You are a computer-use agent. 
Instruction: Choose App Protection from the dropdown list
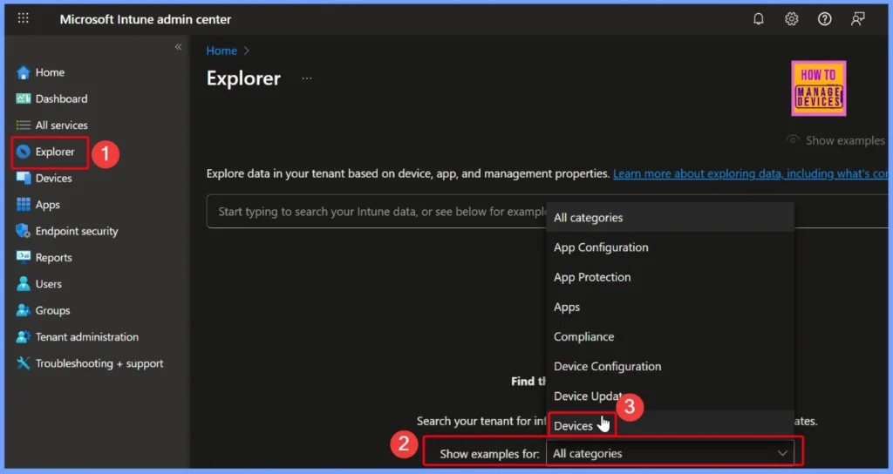point(671,277)
